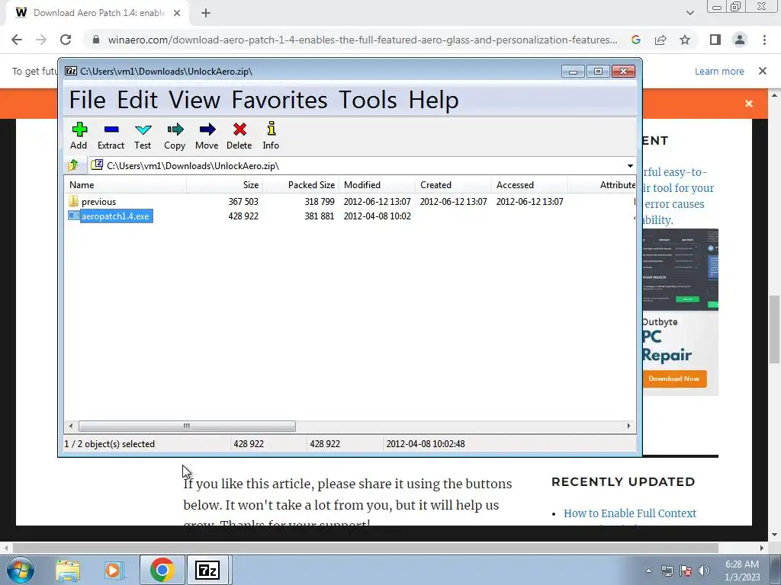Open the Edit menu in 7-Zip
781x585 pixels.
(137, 100)
